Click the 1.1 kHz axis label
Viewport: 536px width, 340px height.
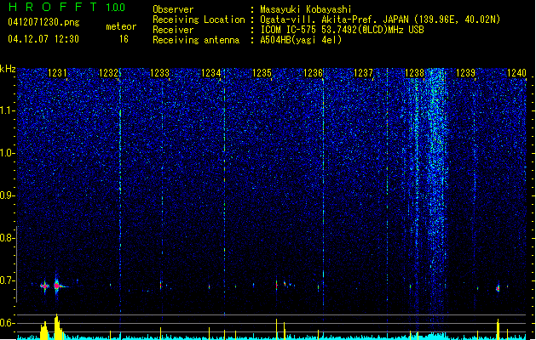tap(7, 110)
